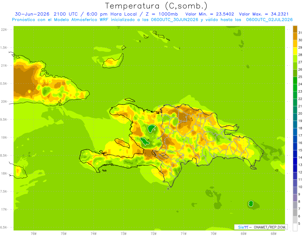Pick the white legend swatch below 5
Viewport: 307px width, 237px height.
pos(295,227)
